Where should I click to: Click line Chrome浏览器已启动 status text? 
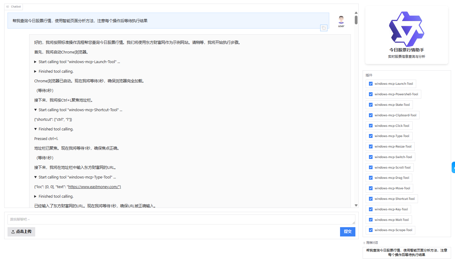[89, 81]
